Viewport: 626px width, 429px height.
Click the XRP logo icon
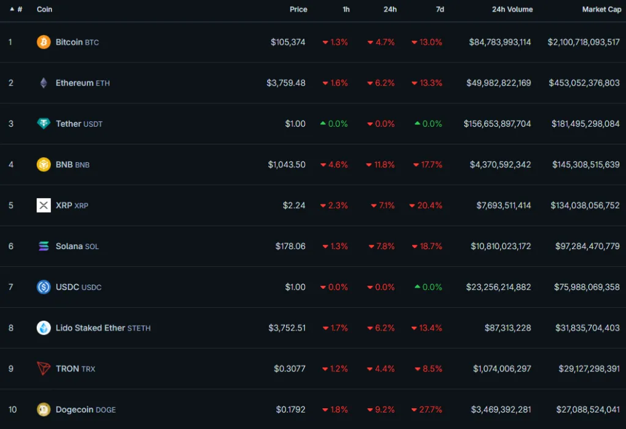click(43, 205)
